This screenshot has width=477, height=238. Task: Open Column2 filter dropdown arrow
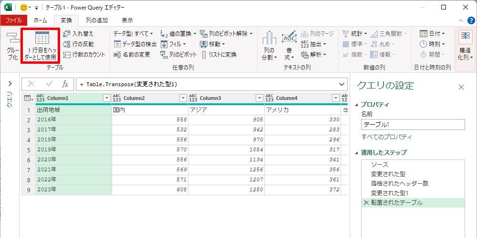point(183,98)
